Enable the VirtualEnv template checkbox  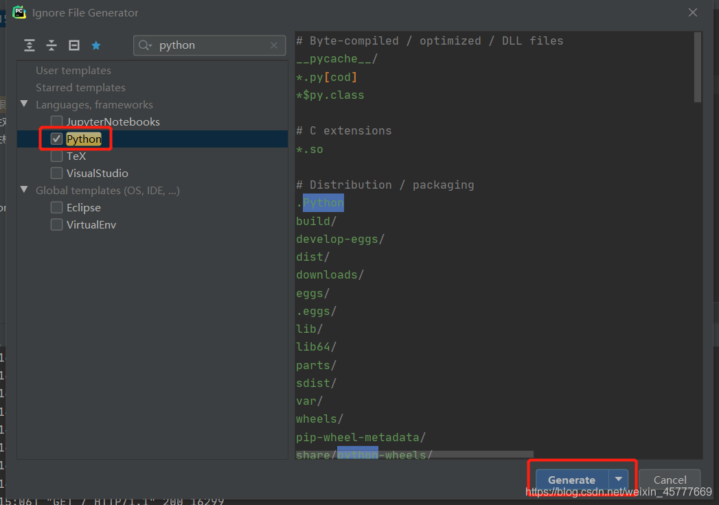pyautogui.click(x=56, y=224)
